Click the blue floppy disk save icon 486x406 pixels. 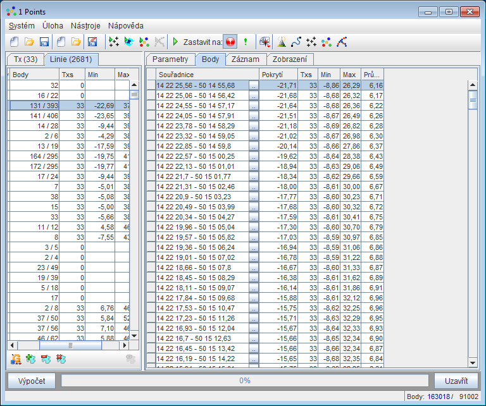tap(44, 42)
